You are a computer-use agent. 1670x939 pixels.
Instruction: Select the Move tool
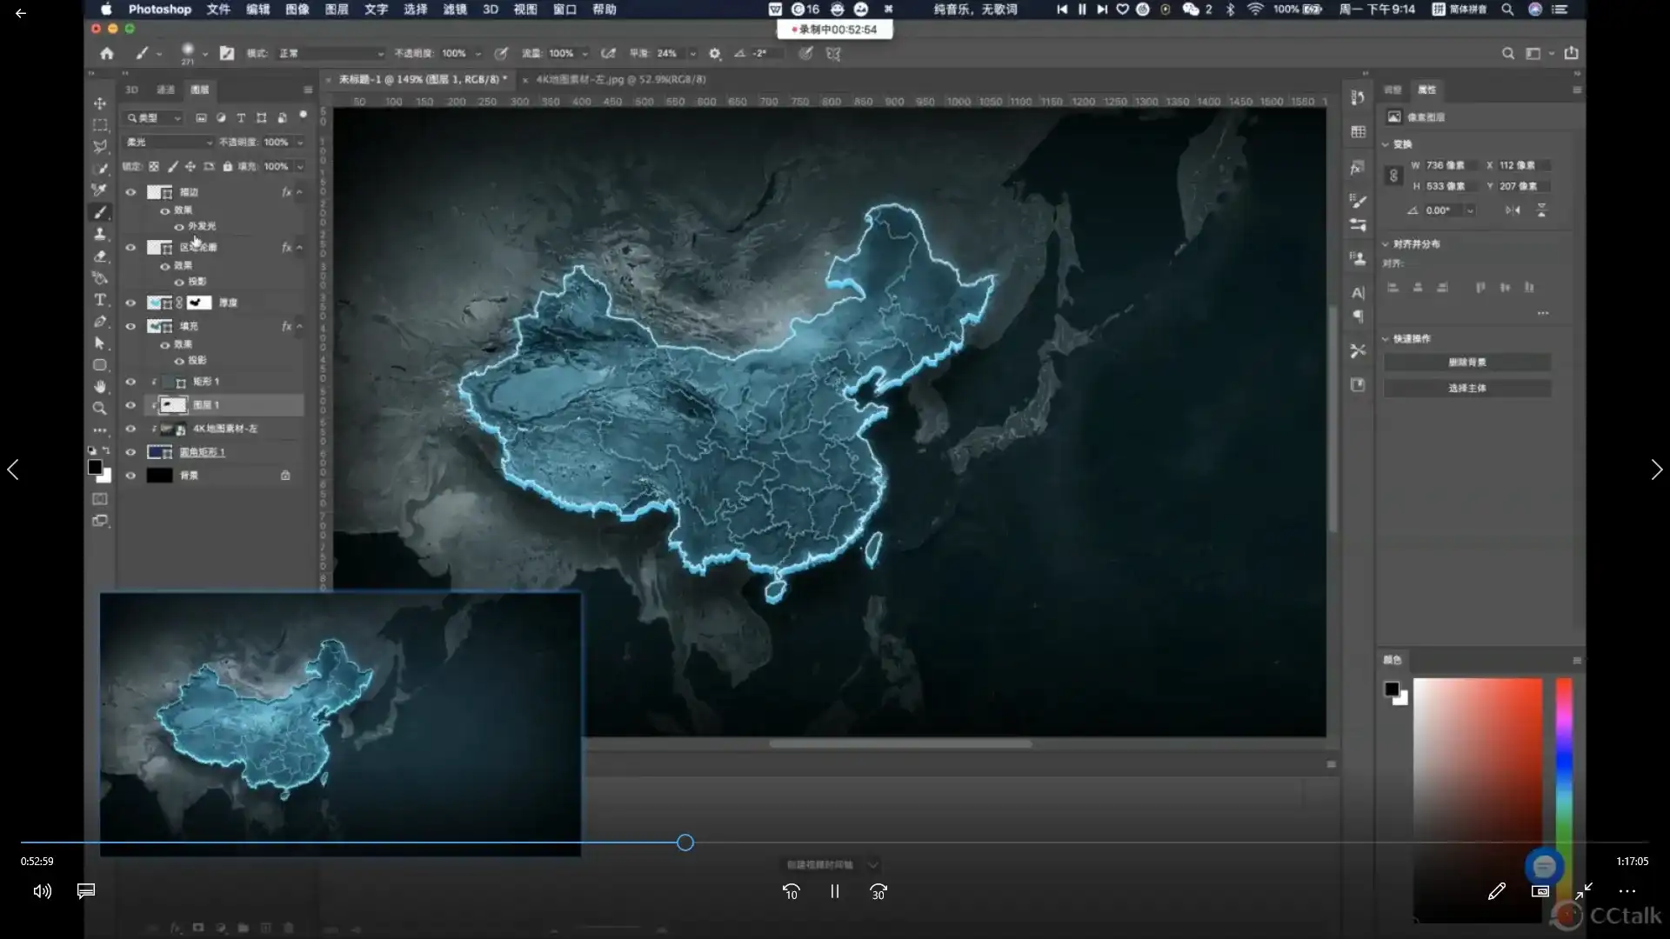coord(100,103)
